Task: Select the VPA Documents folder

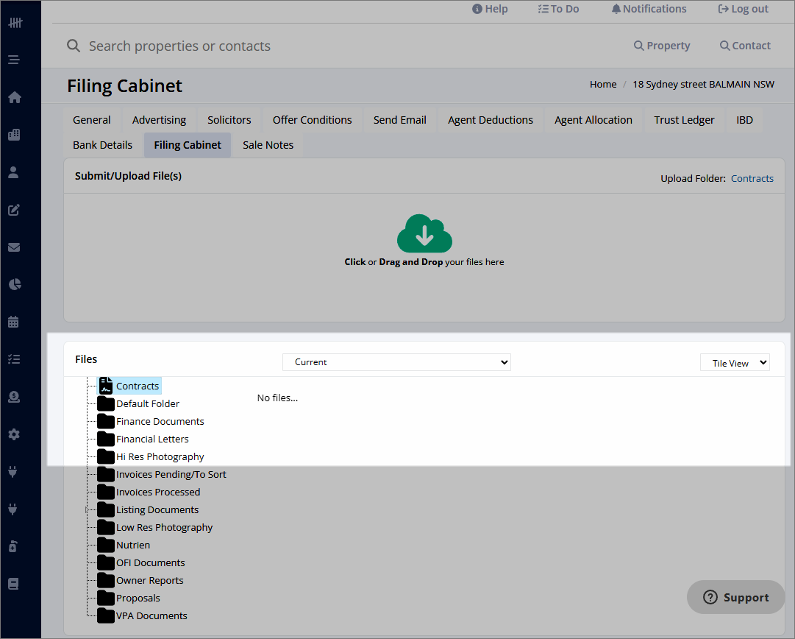Action: 151,616
